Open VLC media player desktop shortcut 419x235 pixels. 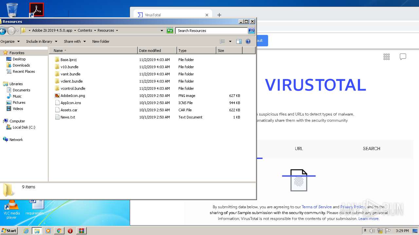click(x=11, y=209)
